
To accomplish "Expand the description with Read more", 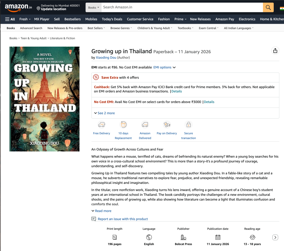I will (x=102, y=211).
